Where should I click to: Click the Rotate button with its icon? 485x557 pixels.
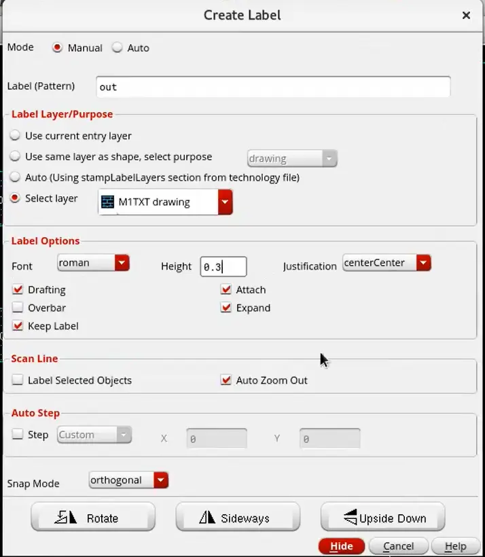coord(93,517)
